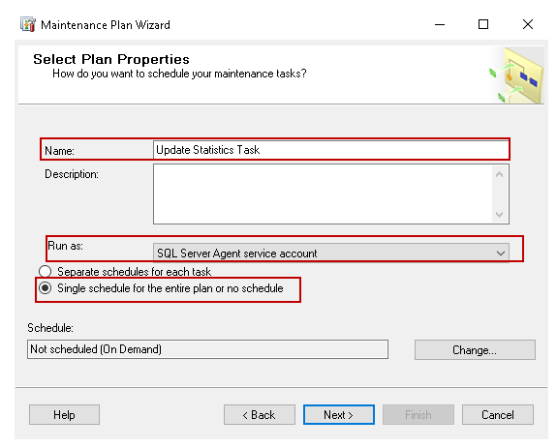Select Single schedule for entire plan option
557x448 pixels.
[46, 288]
